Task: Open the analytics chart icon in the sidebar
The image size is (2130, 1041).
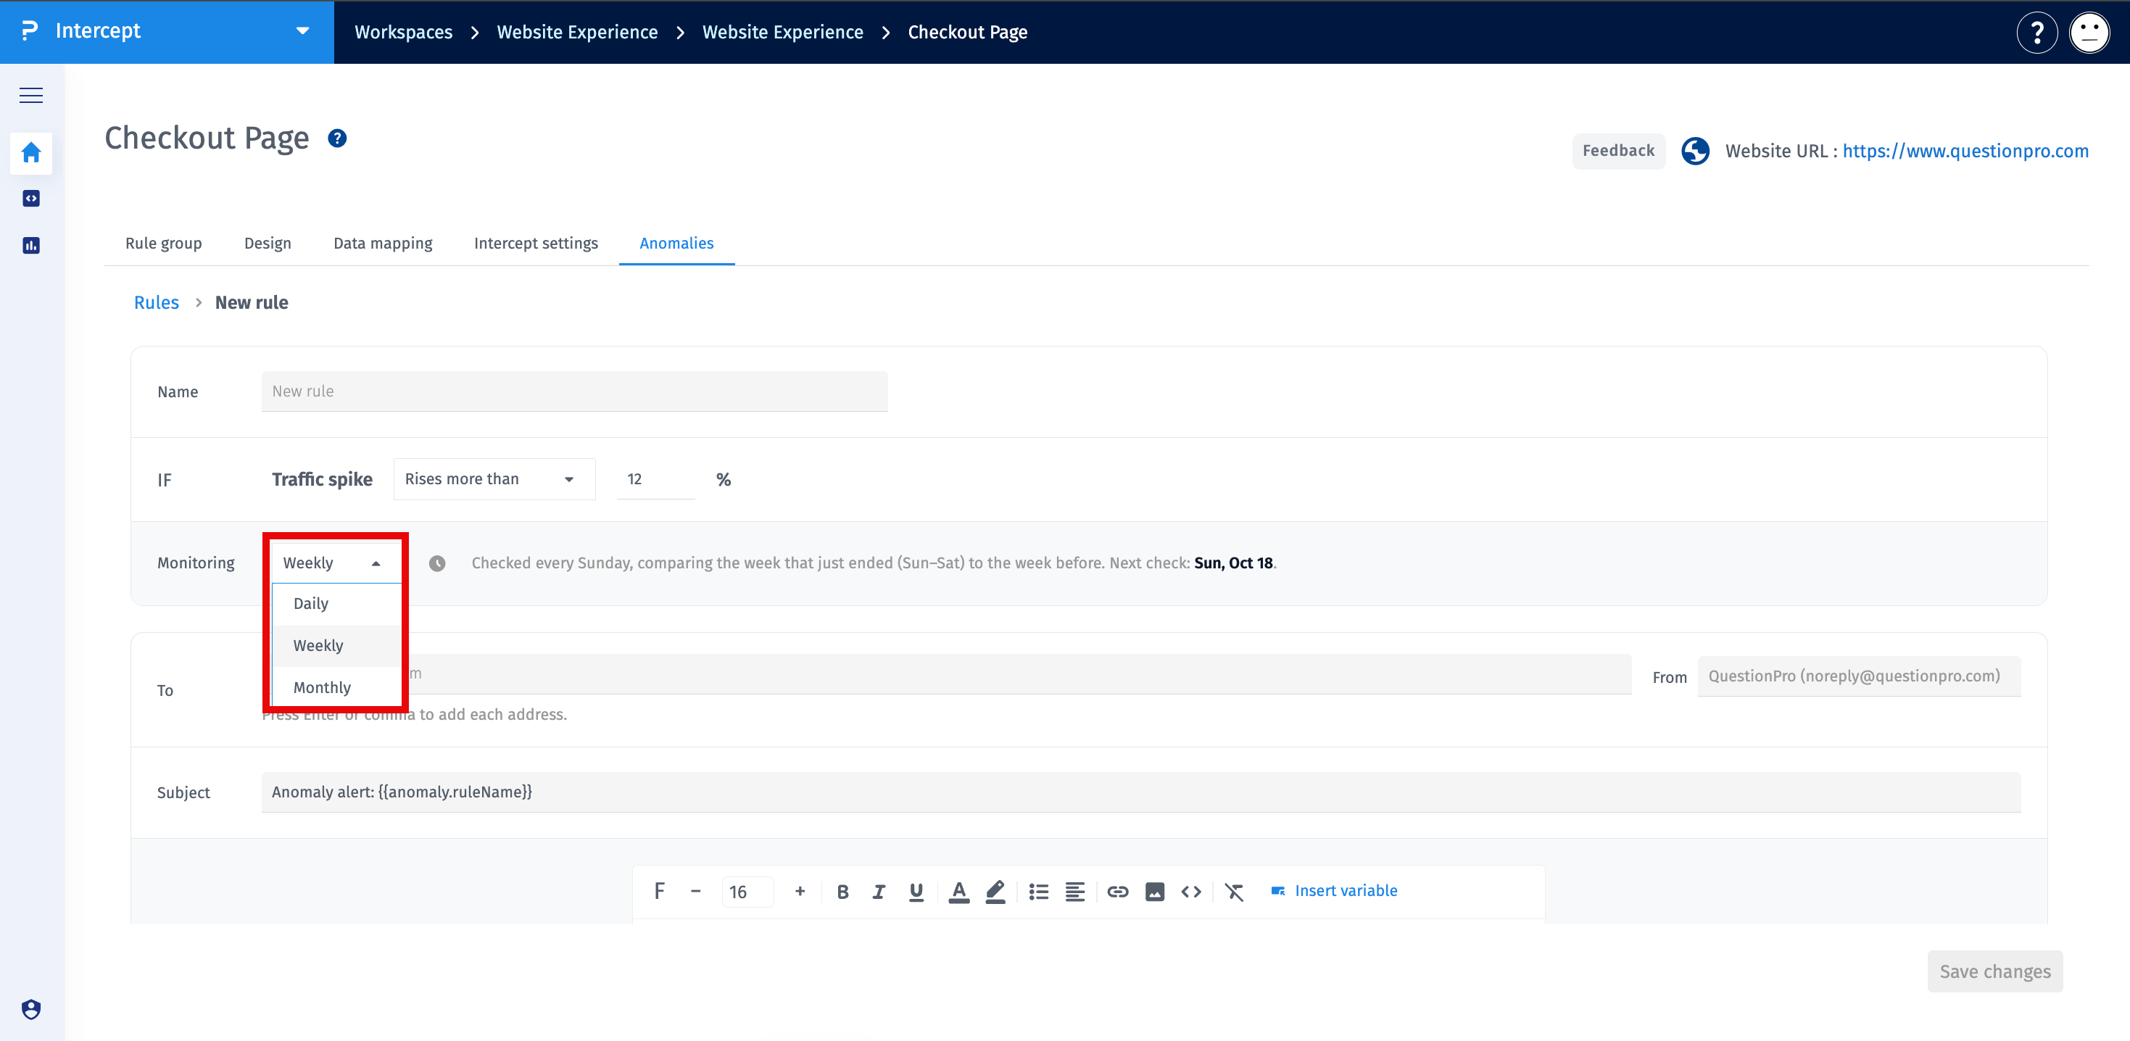Action: [x=30, y=245]
